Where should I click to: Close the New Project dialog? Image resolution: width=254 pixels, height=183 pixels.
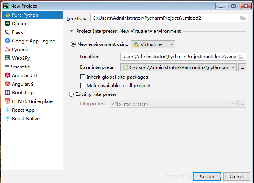coord(246,6)
